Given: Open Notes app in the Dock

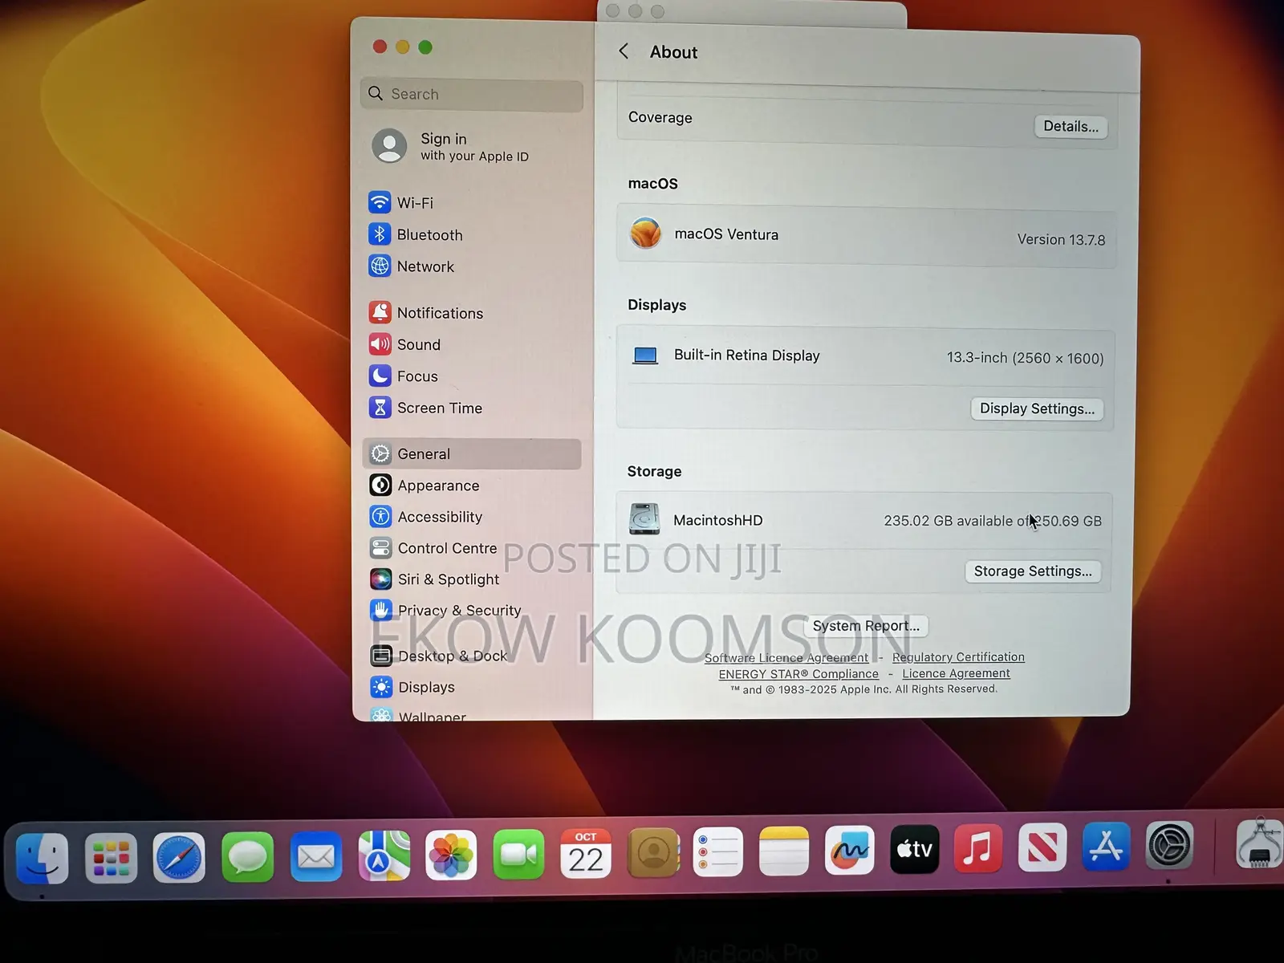Looking at the screenshot, I should coord(783,851).
